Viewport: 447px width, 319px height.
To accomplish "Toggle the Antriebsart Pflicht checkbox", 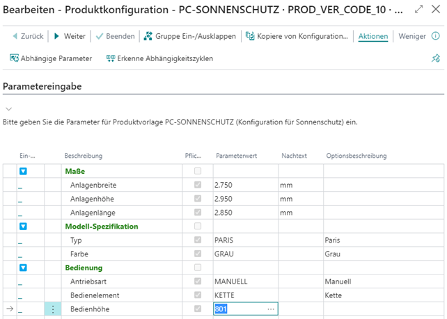I will tap(198, 281).
